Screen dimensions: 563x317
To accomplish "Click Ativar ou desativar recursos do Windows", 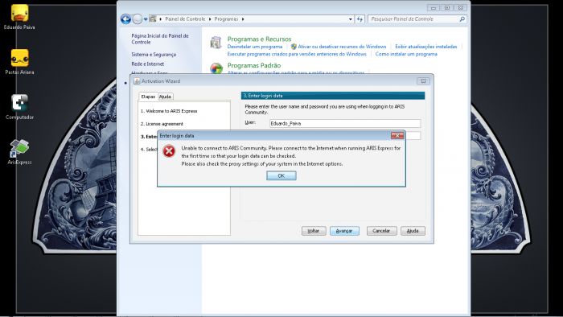I will coord(342,47).
